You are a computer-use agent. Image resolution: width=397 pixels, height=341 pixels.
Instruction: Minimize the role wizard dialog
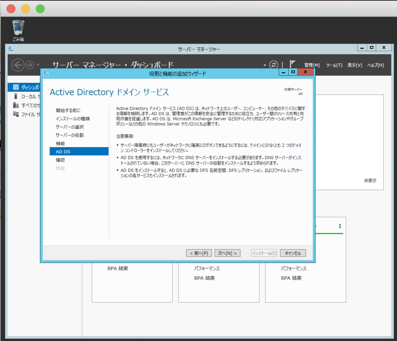[283, 72]
